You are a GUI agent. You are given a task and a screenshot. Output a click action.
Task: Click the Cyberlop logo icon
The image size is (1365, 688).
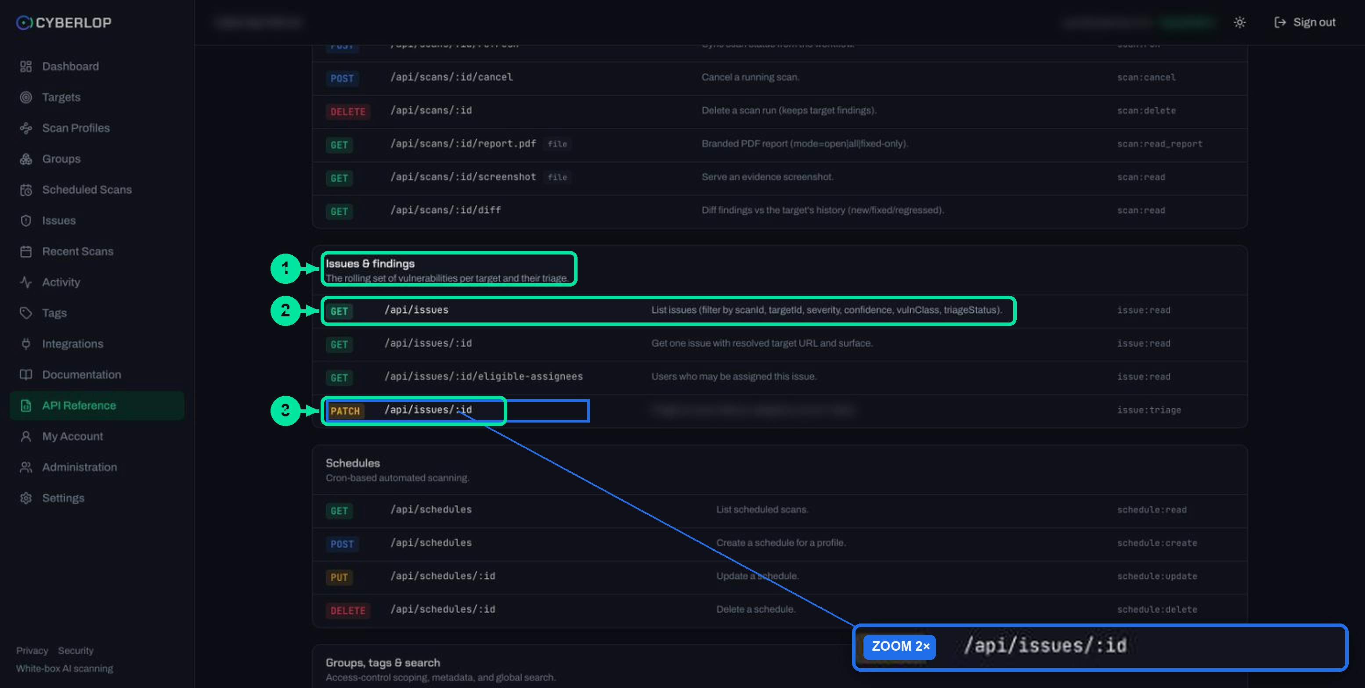[24, 22]
